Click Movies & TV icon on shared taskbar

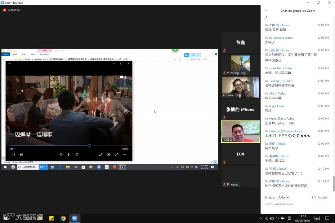122,167
